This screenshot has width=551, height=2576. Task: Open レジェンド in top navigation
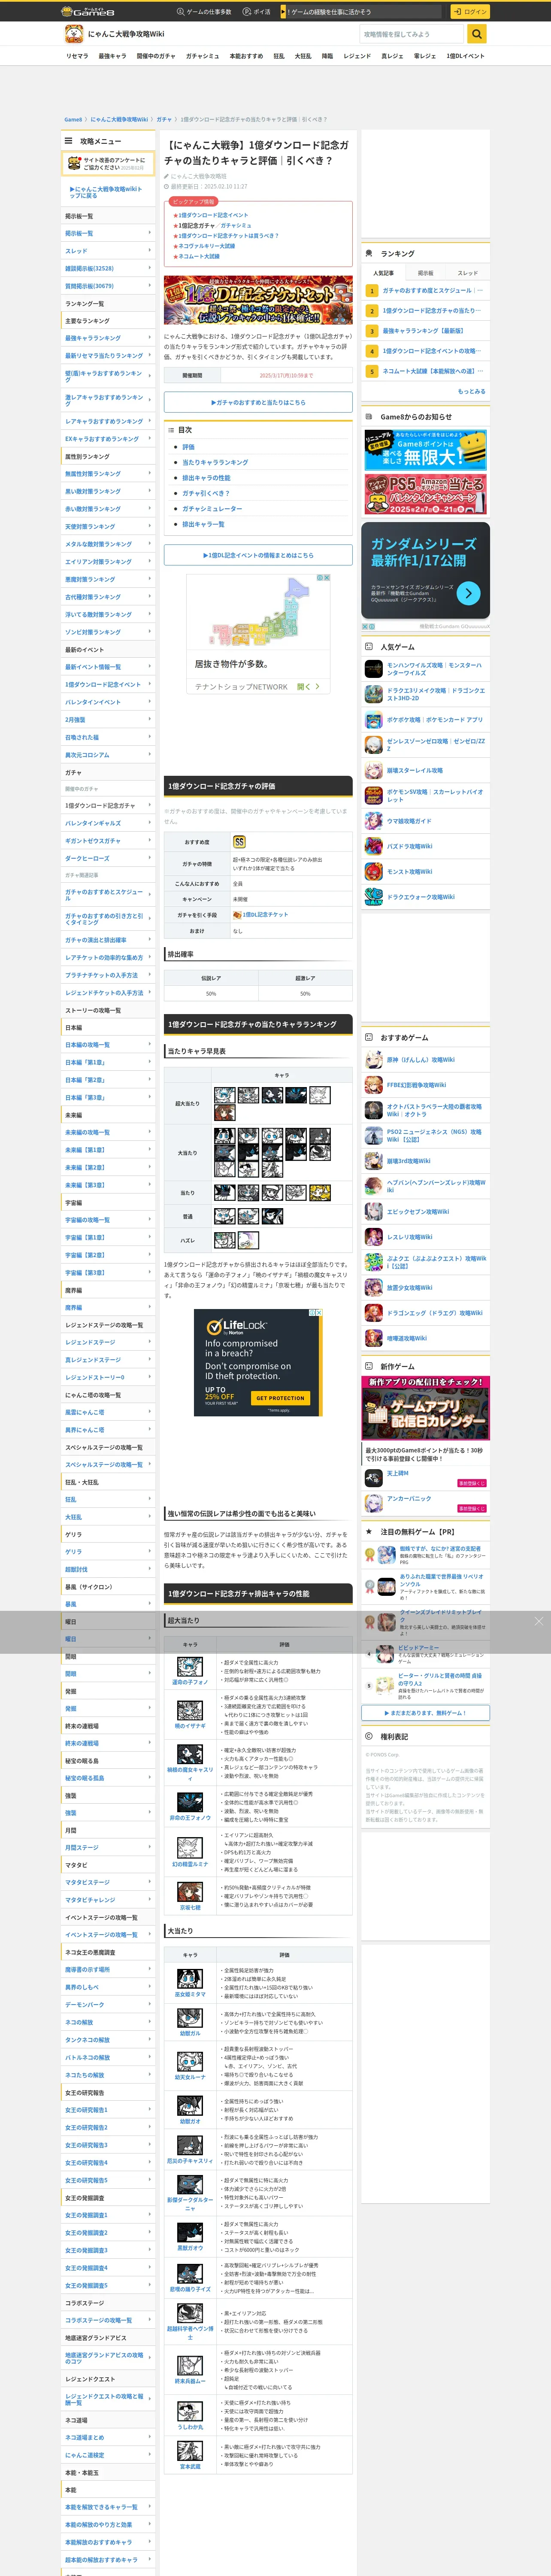(x=357, y=56)
